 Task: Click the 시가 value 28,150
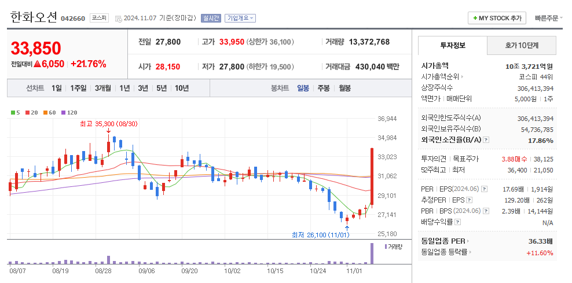168,67
